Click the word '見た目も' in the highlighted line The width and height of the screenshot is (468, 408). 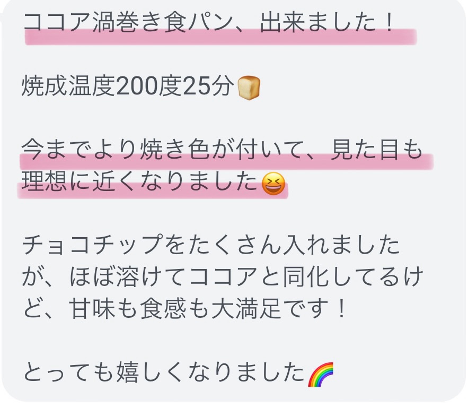pyautogui.click(x=377, y=149)
